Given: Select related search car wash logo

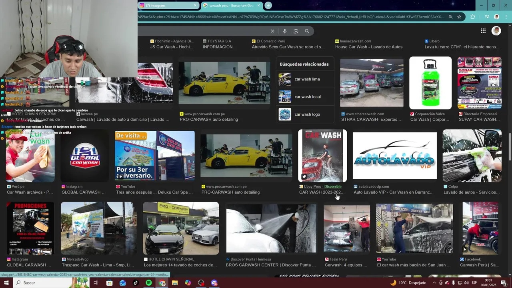Looking at the screenshot, I should coord(305,114).
